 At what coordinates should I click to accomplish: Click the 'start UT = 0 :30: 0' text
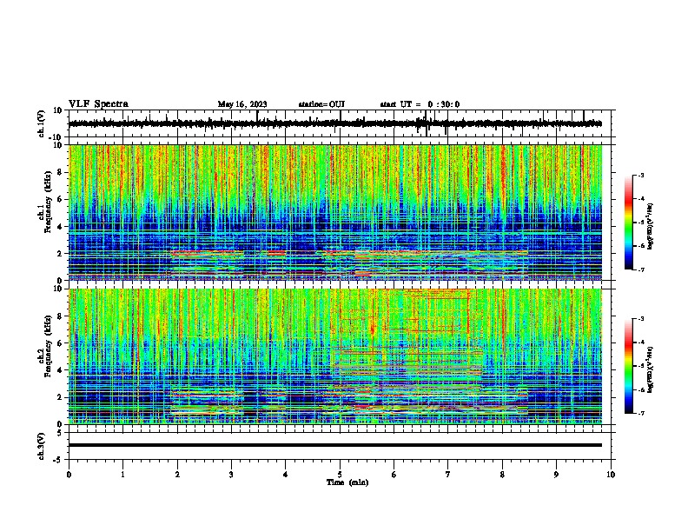click(x=420, y=104)
